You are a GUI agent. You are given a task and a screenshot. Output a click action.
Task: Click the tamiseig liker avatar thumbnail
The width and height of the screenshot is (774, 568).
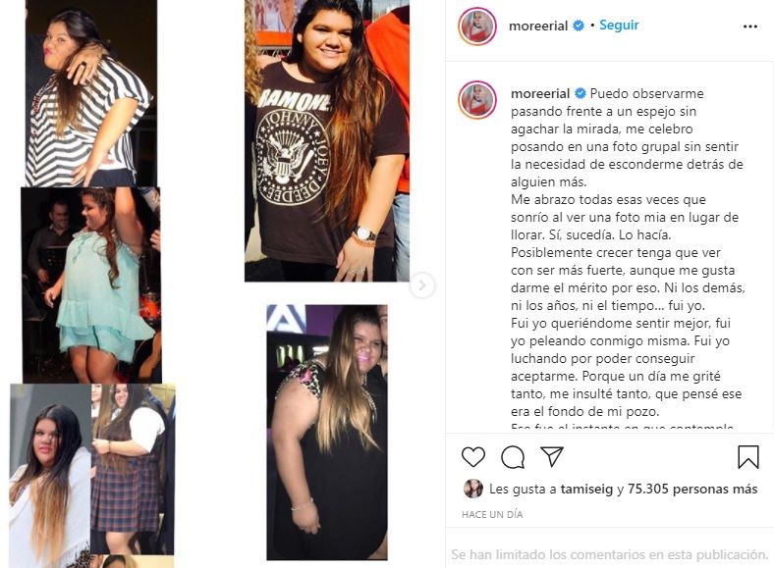click(472, 489)
